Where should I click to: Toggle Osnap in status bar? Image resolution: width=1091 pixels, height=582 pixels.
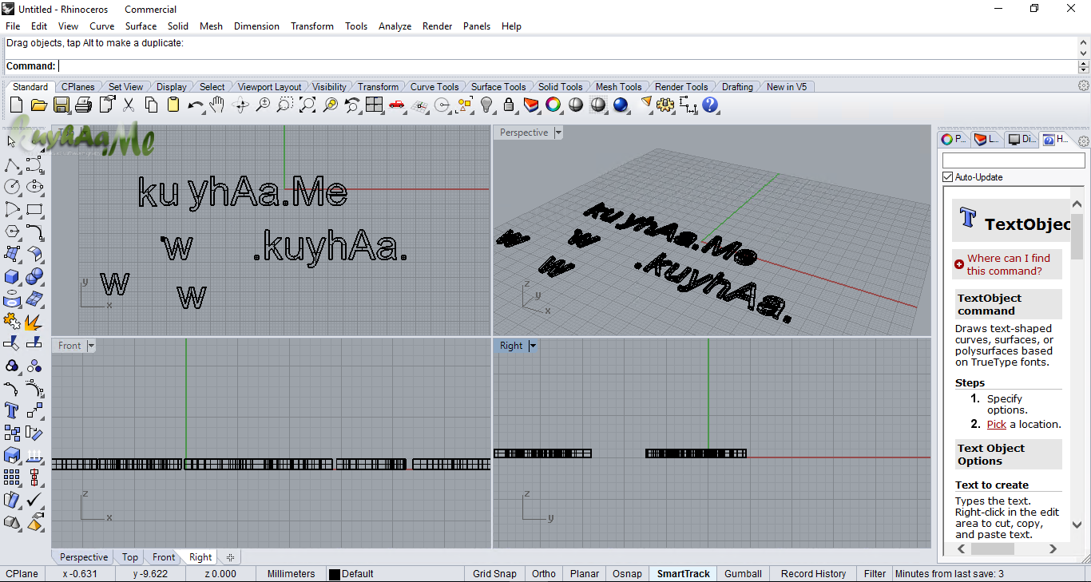[x=627, y=573]
